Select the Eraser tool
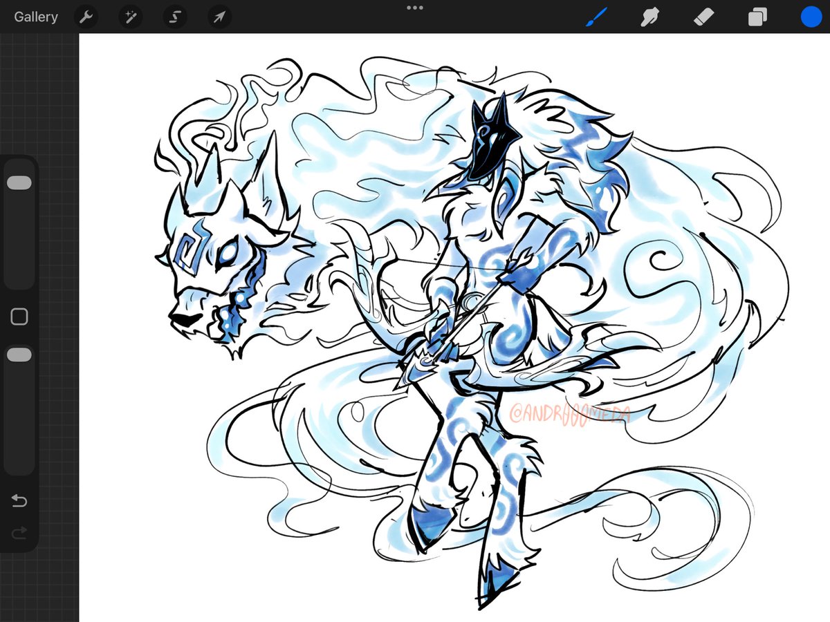 (703, 17)
